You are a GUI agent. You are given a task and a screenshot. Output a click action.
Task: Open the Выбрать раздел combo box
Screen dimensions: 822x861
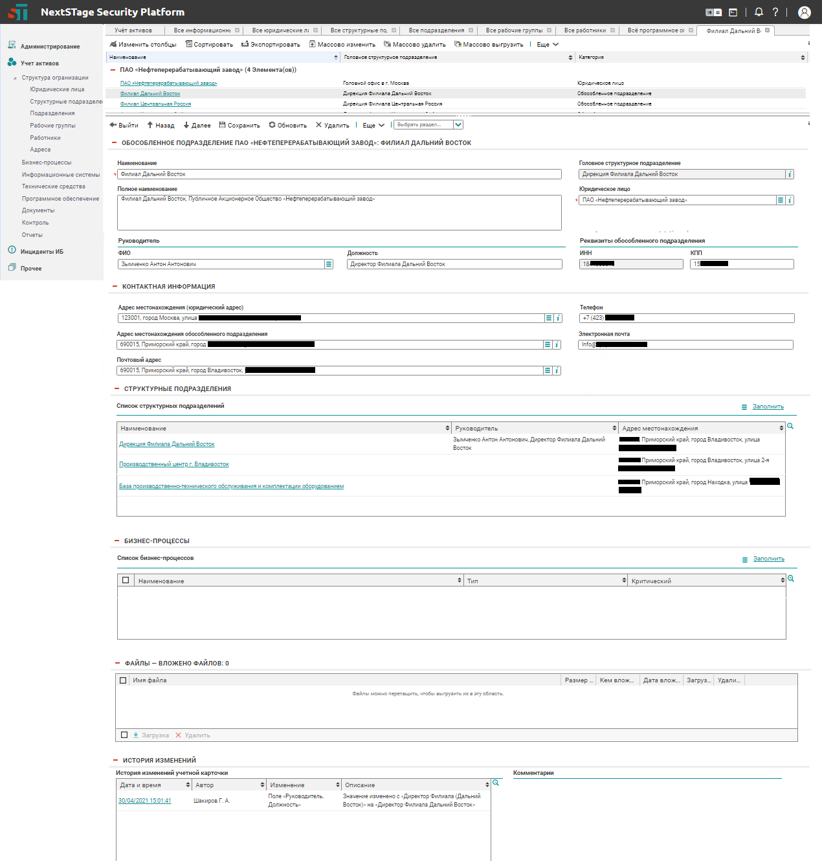click(x=428, y=125)
